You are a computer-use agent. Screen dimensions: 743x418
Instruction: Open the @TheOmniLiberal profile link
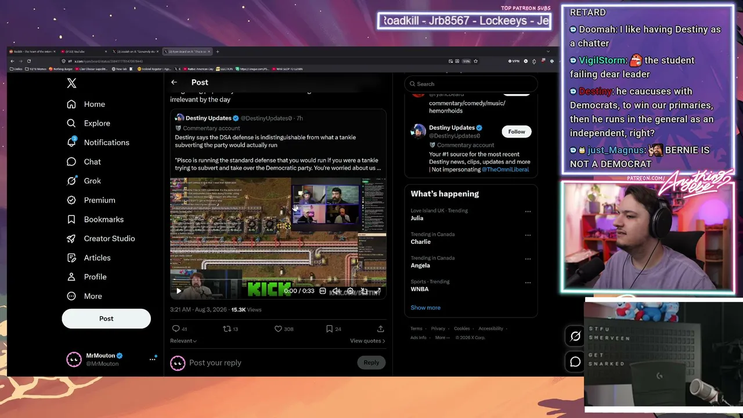coord(505,170)
